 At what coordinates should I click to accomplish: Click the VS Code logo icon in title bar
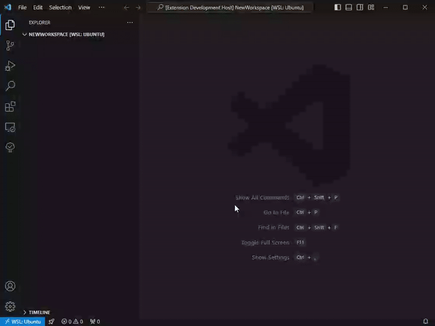pos(8,7)
